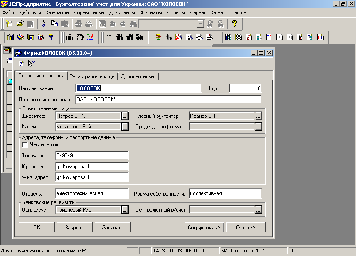The image size is (356, 256).
Task: Open the Операции menu
Action: tap(57, 13)
